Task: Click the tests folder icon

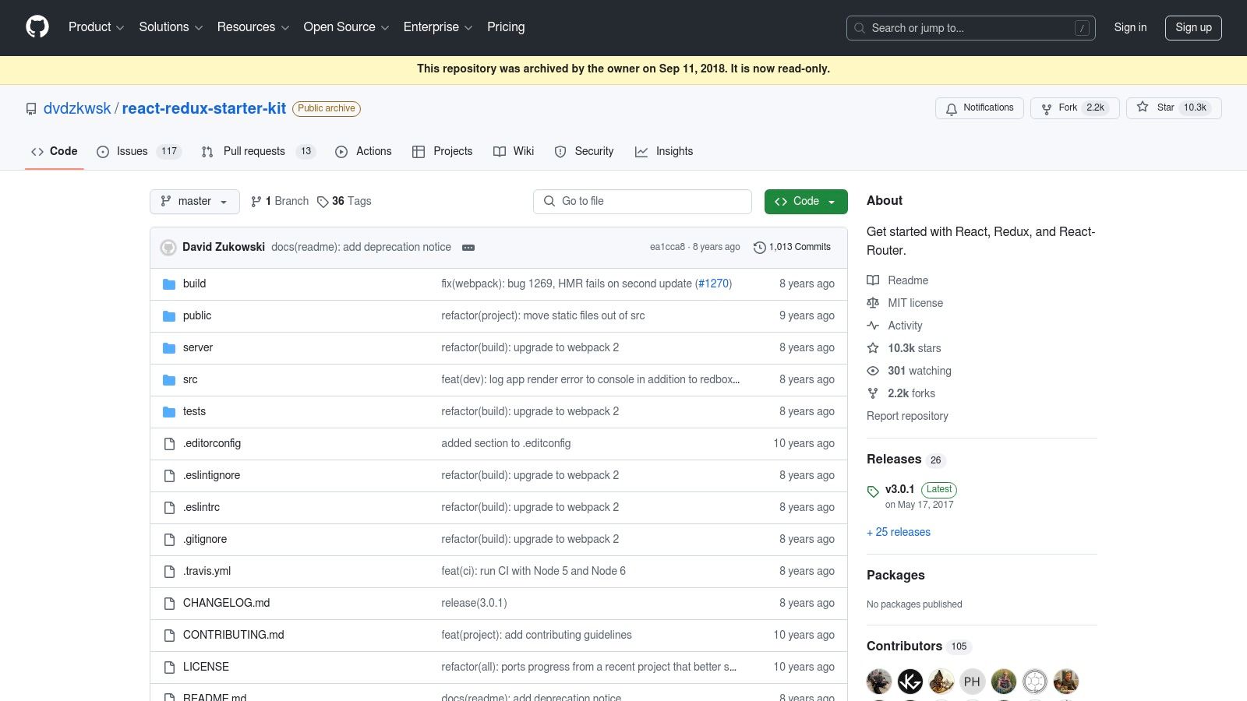Action: click(x=169, y=412)
